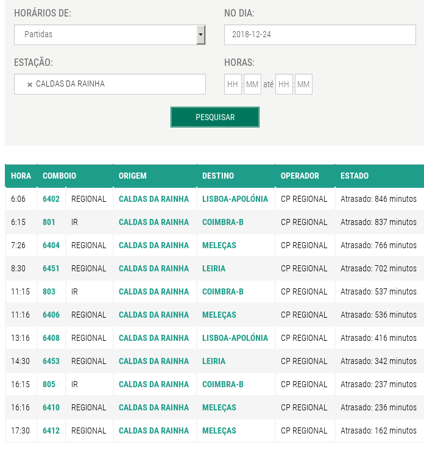Screen dimensions: 424x450
Task: Focus the end minutes MM field
Action: [x=303, y=84]
